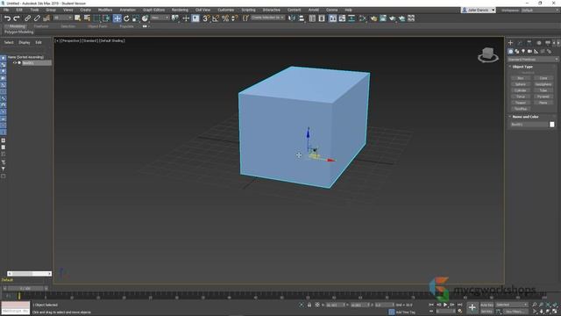Toggle Box001 visibility eye icon
The image size is (561, 316).
pyautogui.click(x=15, y=63)
